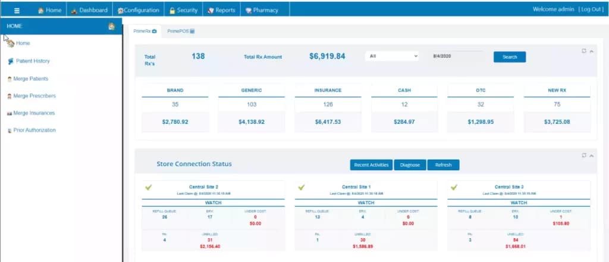Click the BRAND card heading
This screenshot has height=262, width=609.
[x=175, y=90]
